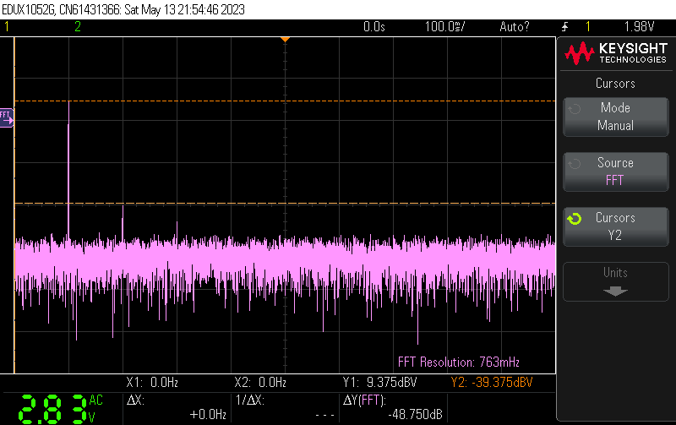Click the lower orange dashed Y2 cursor line
The height and width of the screenshot is (425, 676).
pos(285,203)
